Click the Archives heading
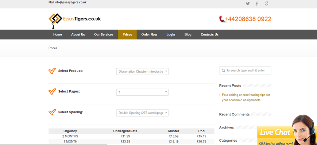Screen dimensions: 317x145 click(227, 127)
